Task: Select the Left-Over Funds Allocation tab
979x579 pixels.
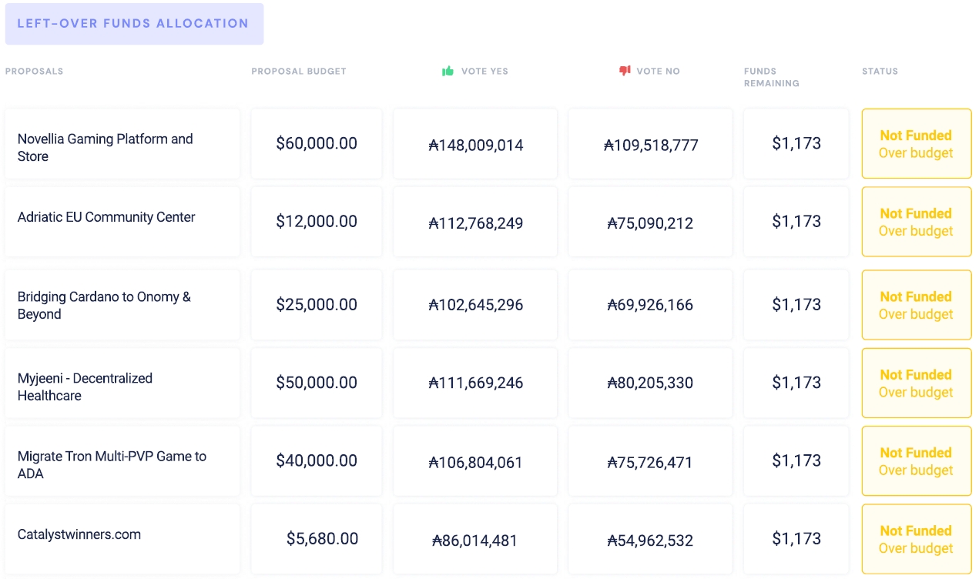Action: point(134,24)
